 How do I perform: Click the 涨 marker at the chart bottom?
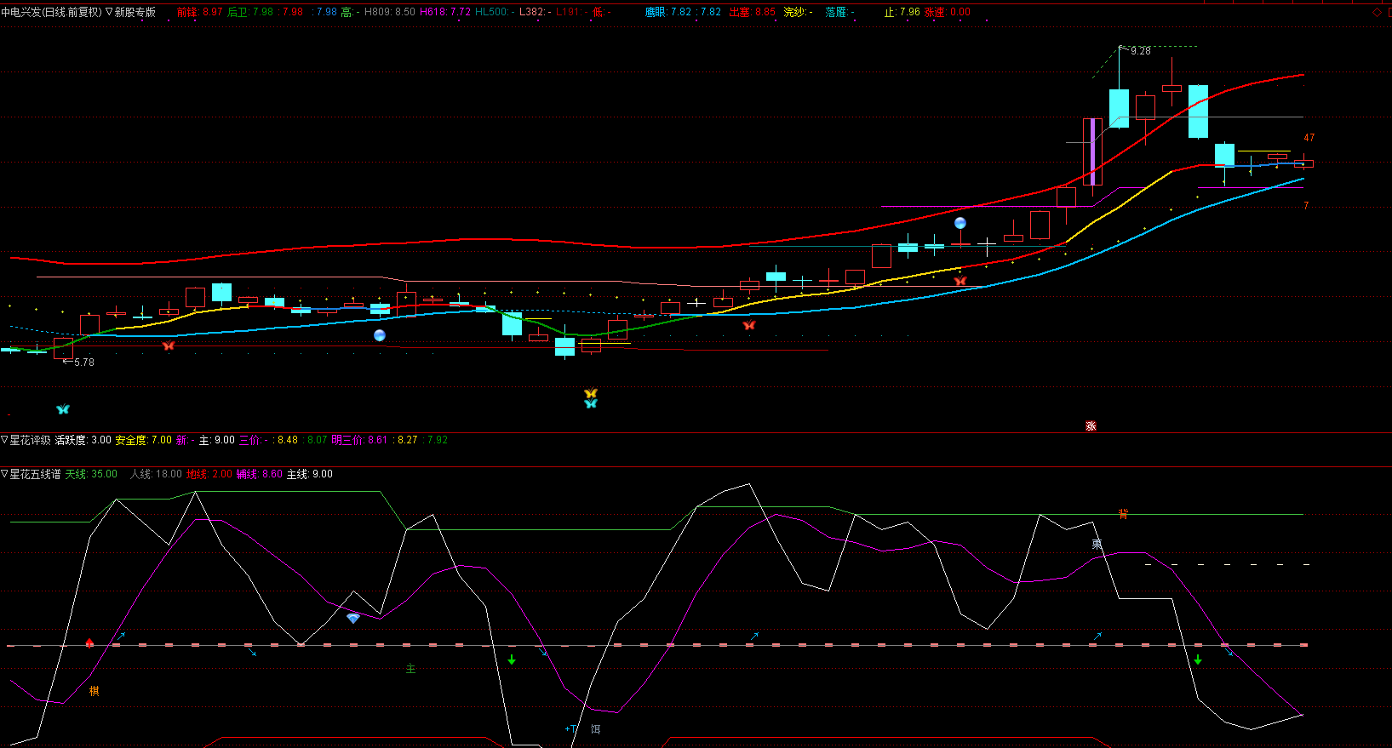coord(1091,425)
